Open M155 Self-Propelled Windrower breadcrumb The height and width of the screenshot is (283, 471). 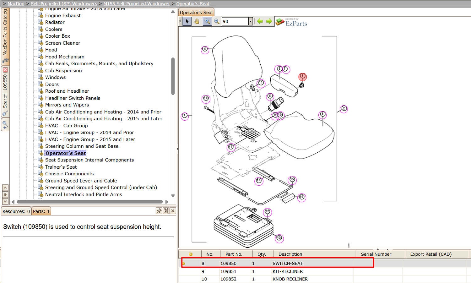137,4
